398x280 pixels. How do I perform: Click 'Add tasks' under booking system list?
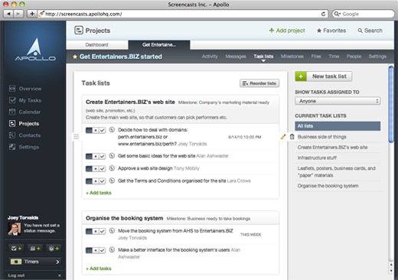click(x=99, y=269)
